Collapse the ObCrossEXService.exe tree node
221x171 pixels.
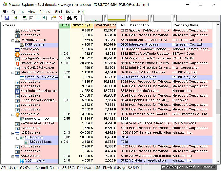[13, 73]
